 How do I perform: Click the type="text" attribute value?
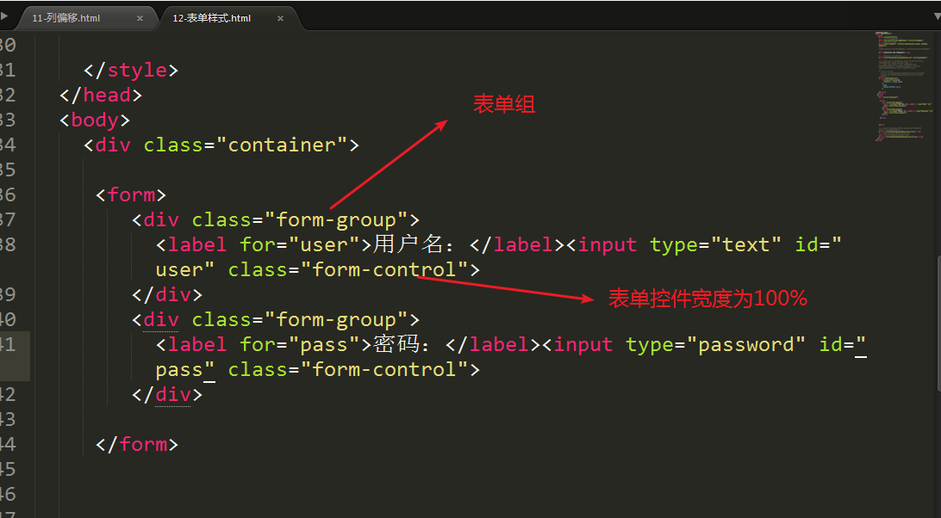point(746,244)
